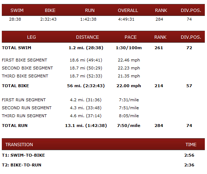The image size is (207, 174).
Task: Select the 21.35 mph pace value
Action: (129, 76)
